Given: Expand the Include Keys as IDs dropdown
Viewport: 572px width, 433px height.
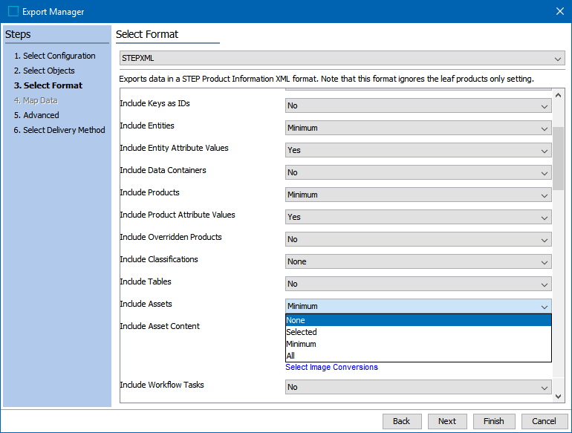Looking at the screenshot, I should [418, 105].
